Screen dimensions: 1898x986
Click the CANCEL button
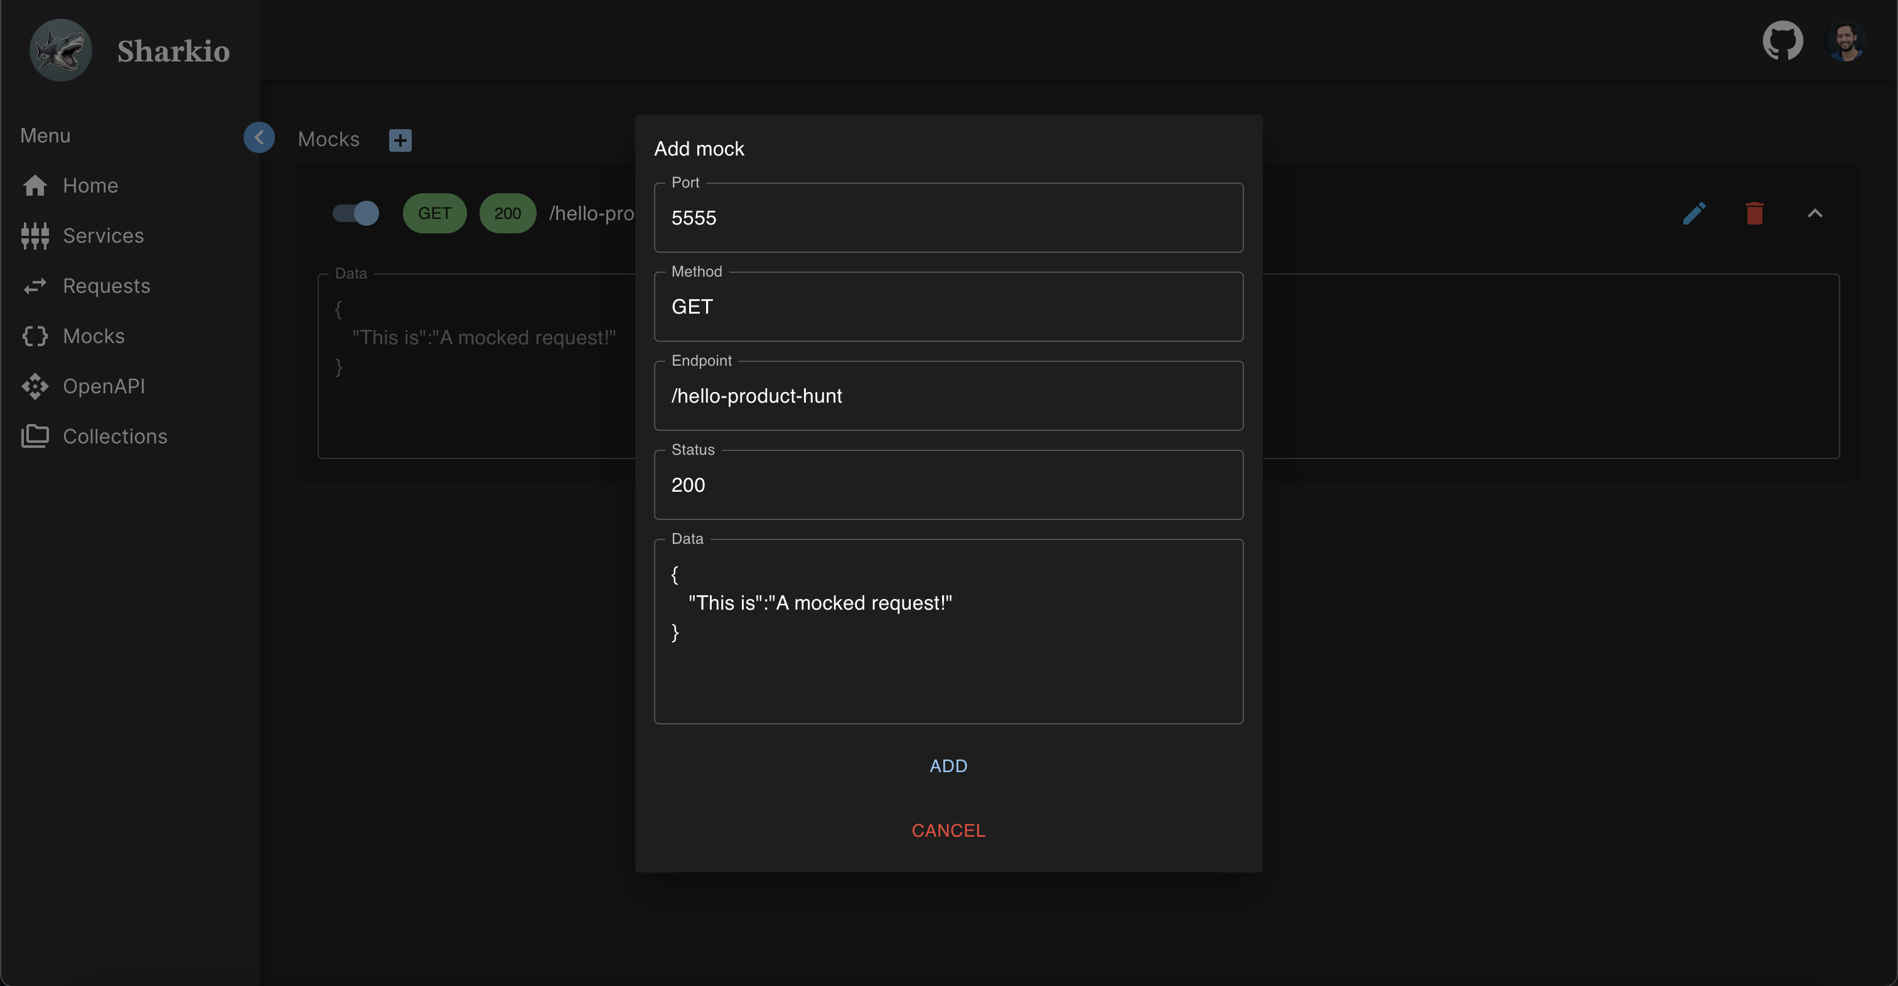[948, 830]
